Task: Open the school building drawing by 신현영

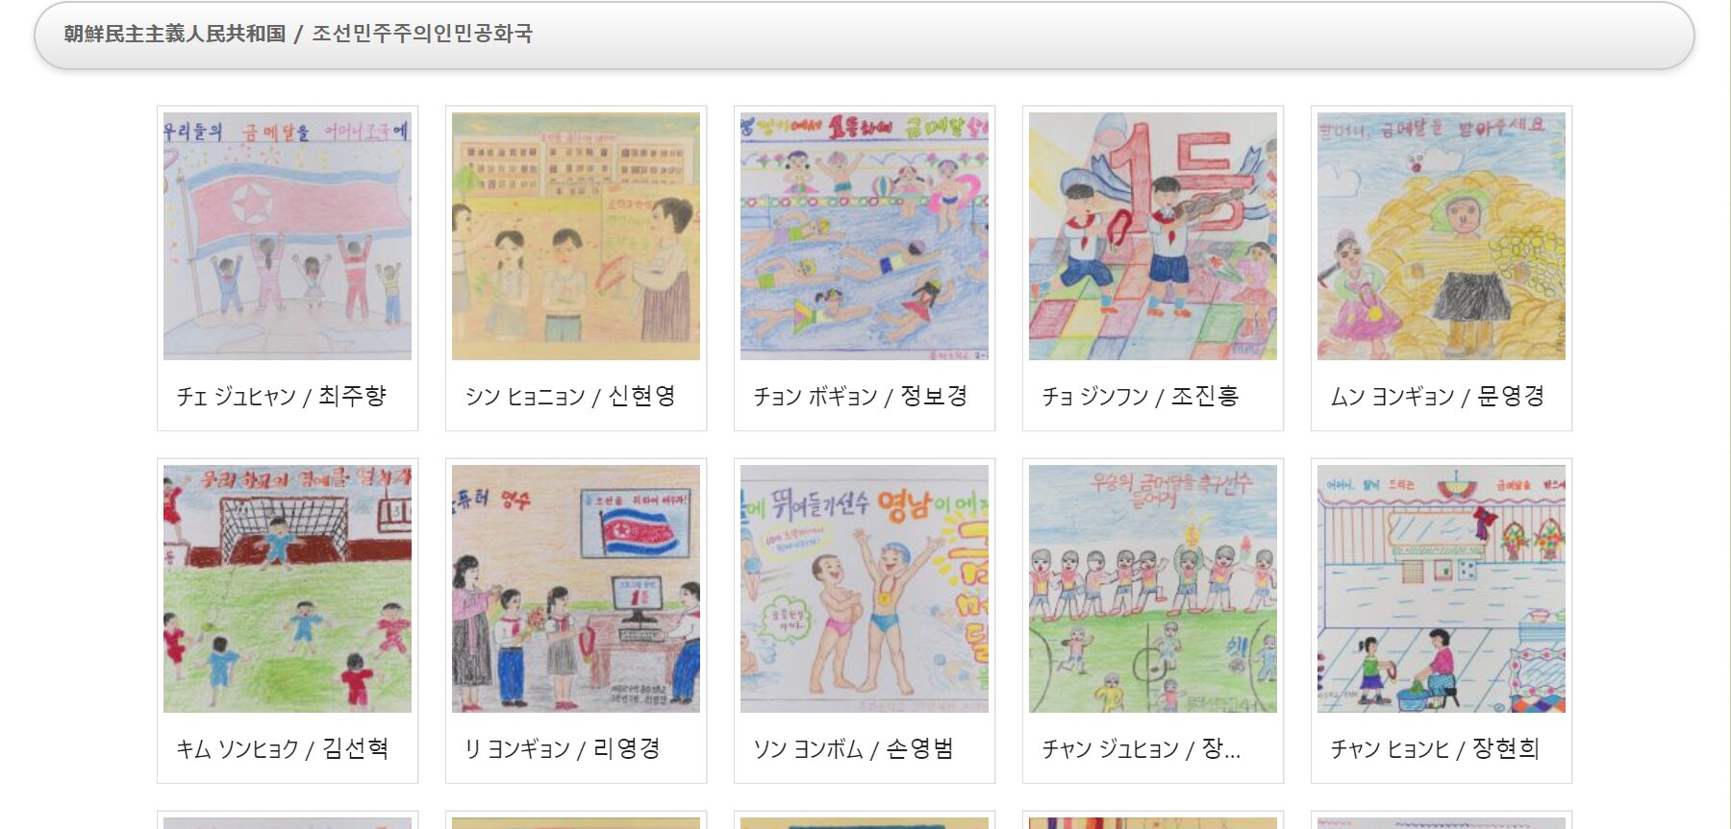Action: tap(576, 236)
